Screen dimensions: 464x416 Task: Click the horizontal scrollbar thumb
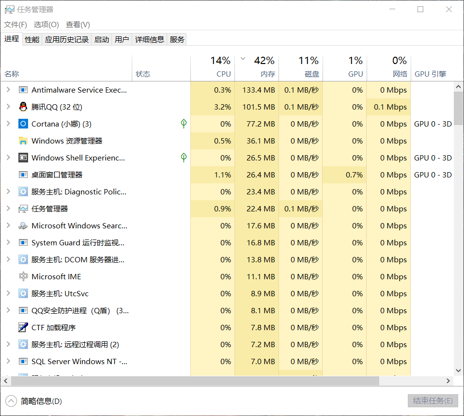(x=195, y=381)
